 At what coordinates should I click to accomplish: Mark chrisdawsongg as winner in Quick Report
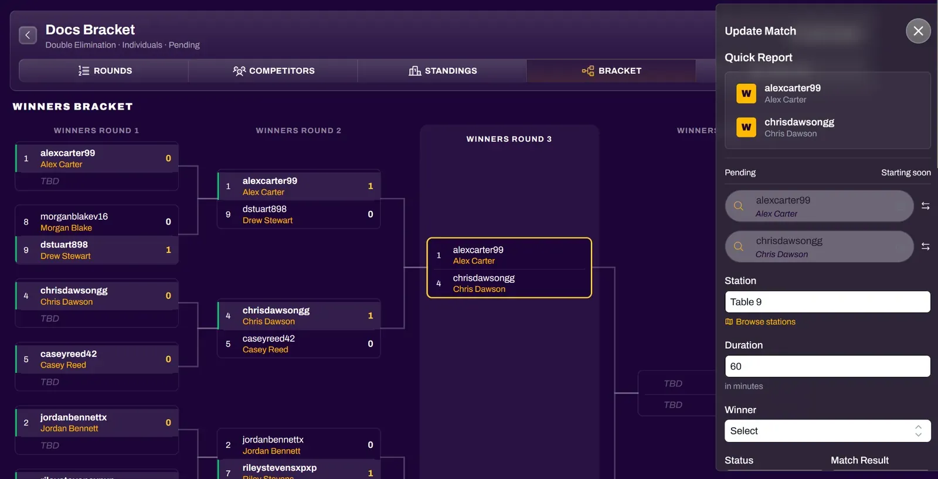pos(746,127)
